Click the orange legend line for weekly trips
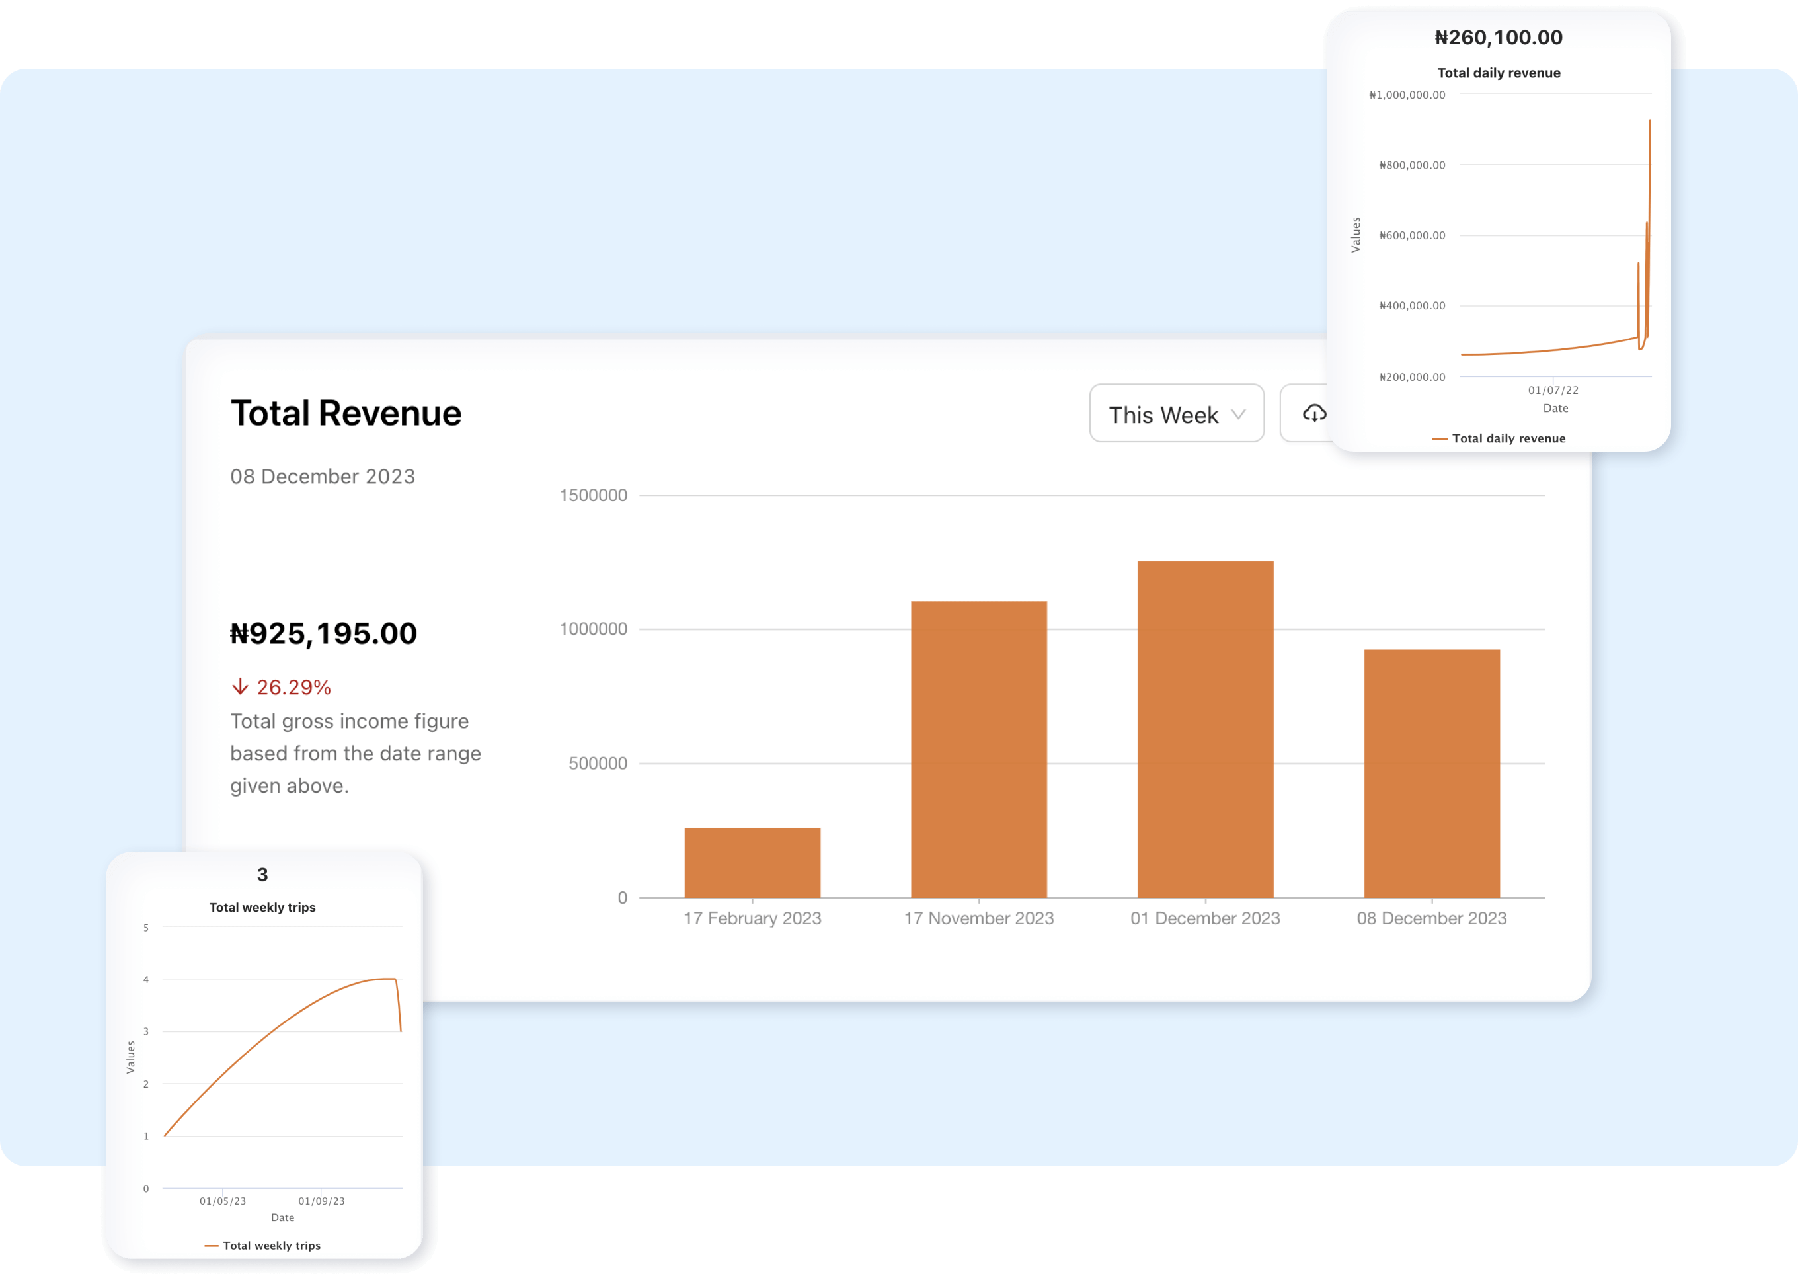Viewport: 1798px width, 1280px height. pyautogui.click(x=211, y=1246)
